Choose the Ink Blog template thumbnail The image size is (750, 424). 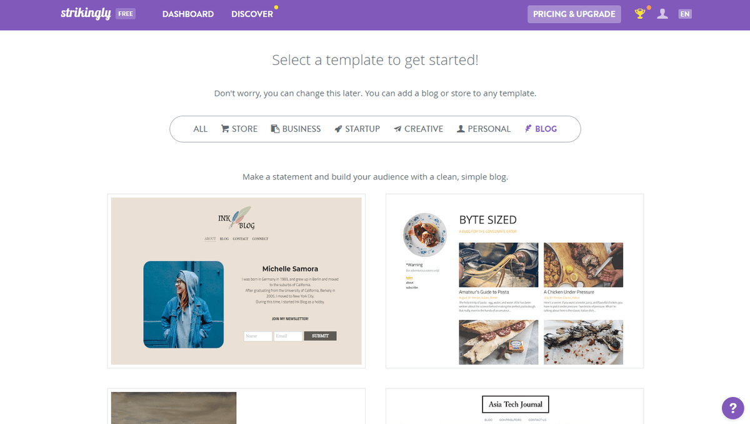[236, 281]
